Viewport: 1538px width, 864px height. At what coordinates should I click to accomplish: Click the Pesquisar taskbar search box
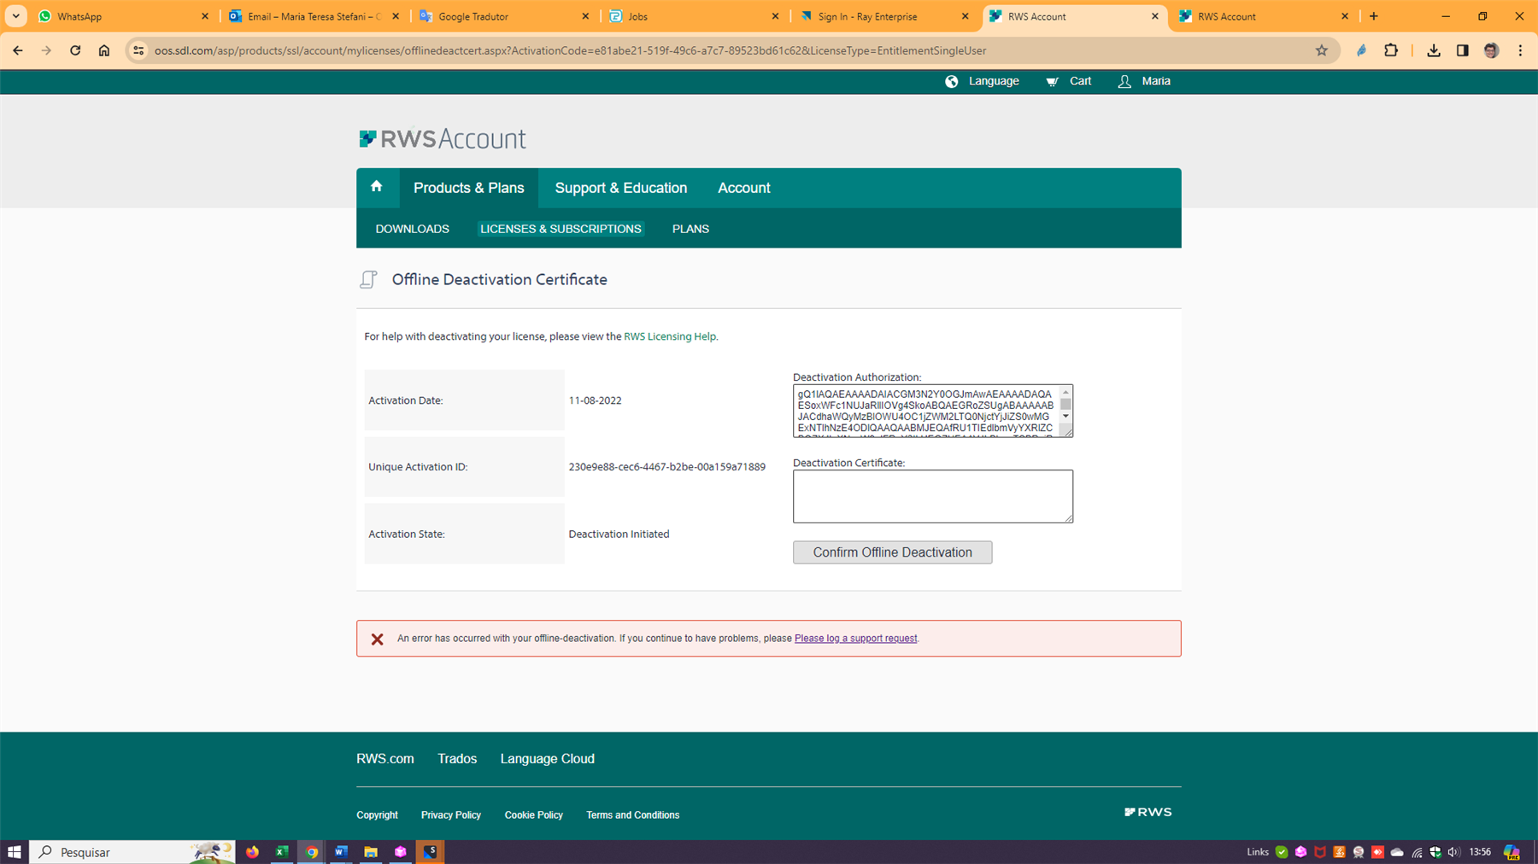pos(132,852)
